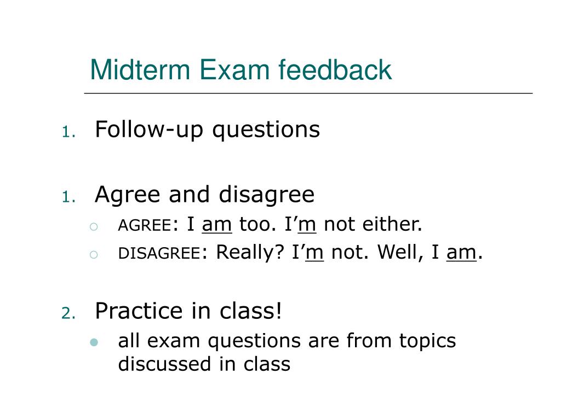Click the 'discussed in class' line
Image resolution: width=561 pixels, height=420 pixels.
pyautogui.click(x=204, y=364)
